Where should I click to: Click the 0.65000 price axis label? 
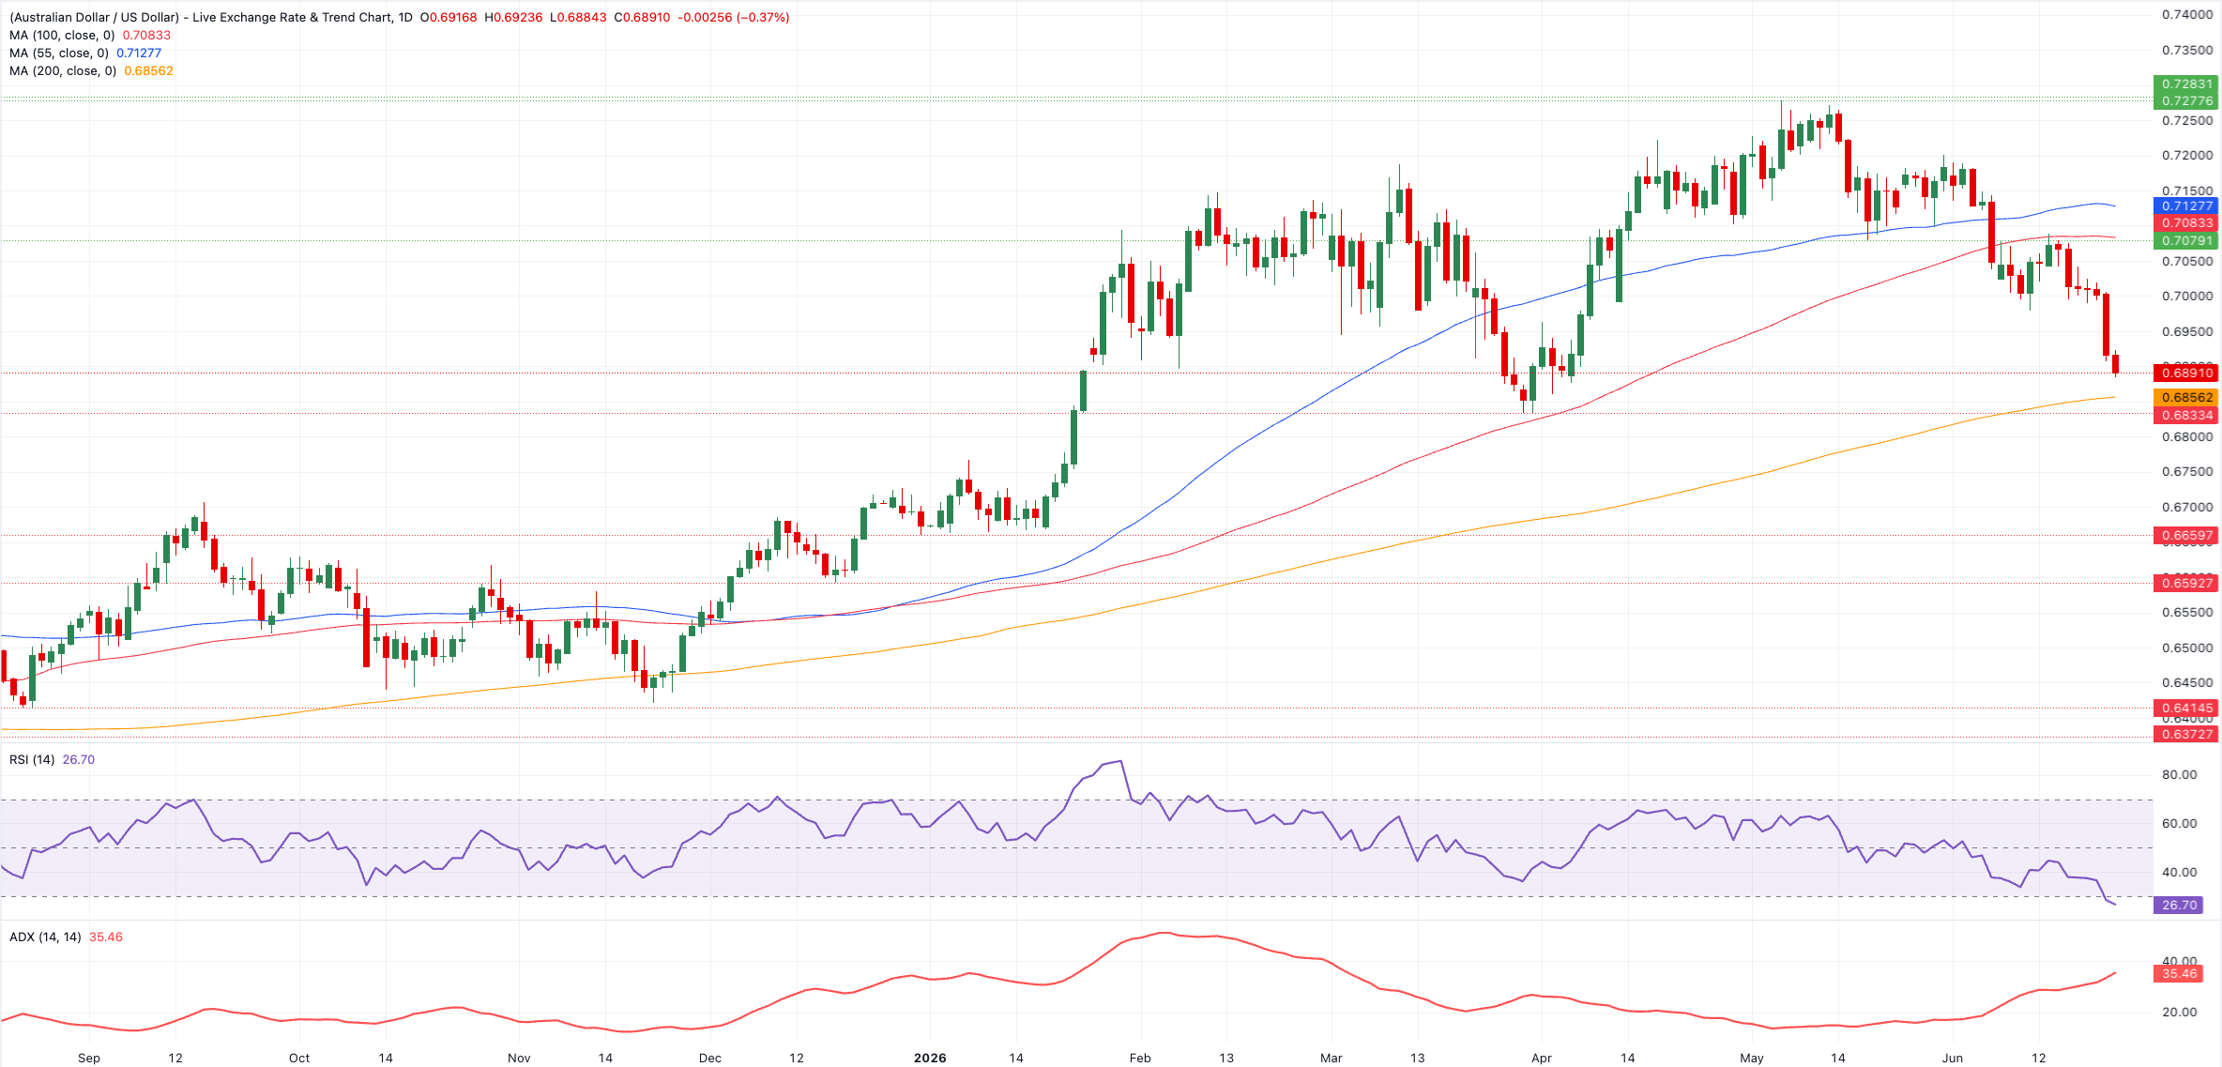[x=2186, y=648]
